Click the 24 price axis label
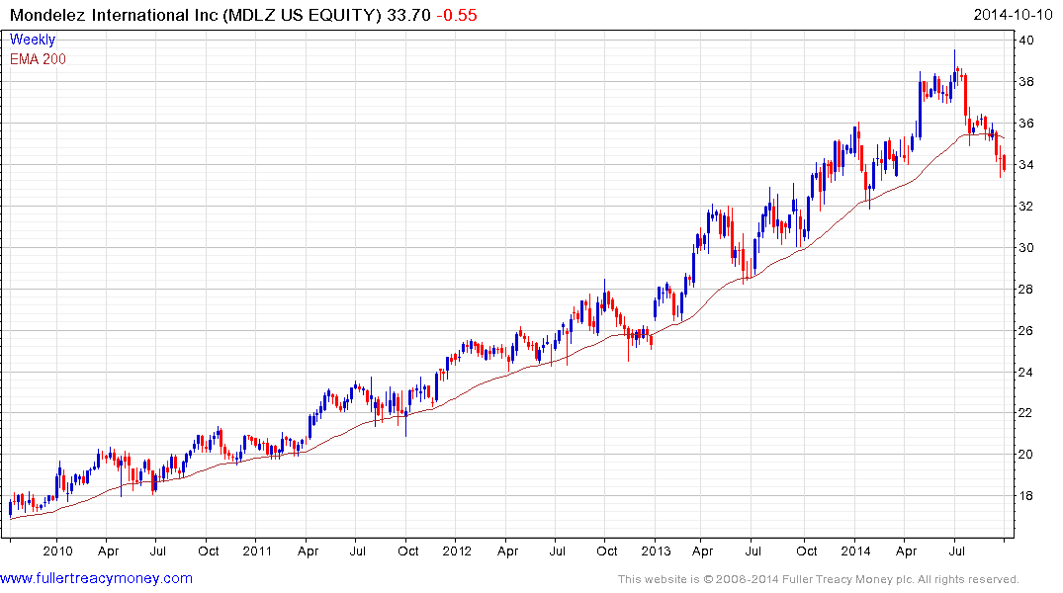The width and height of the screenshot is (1063, 593). 1026,372
